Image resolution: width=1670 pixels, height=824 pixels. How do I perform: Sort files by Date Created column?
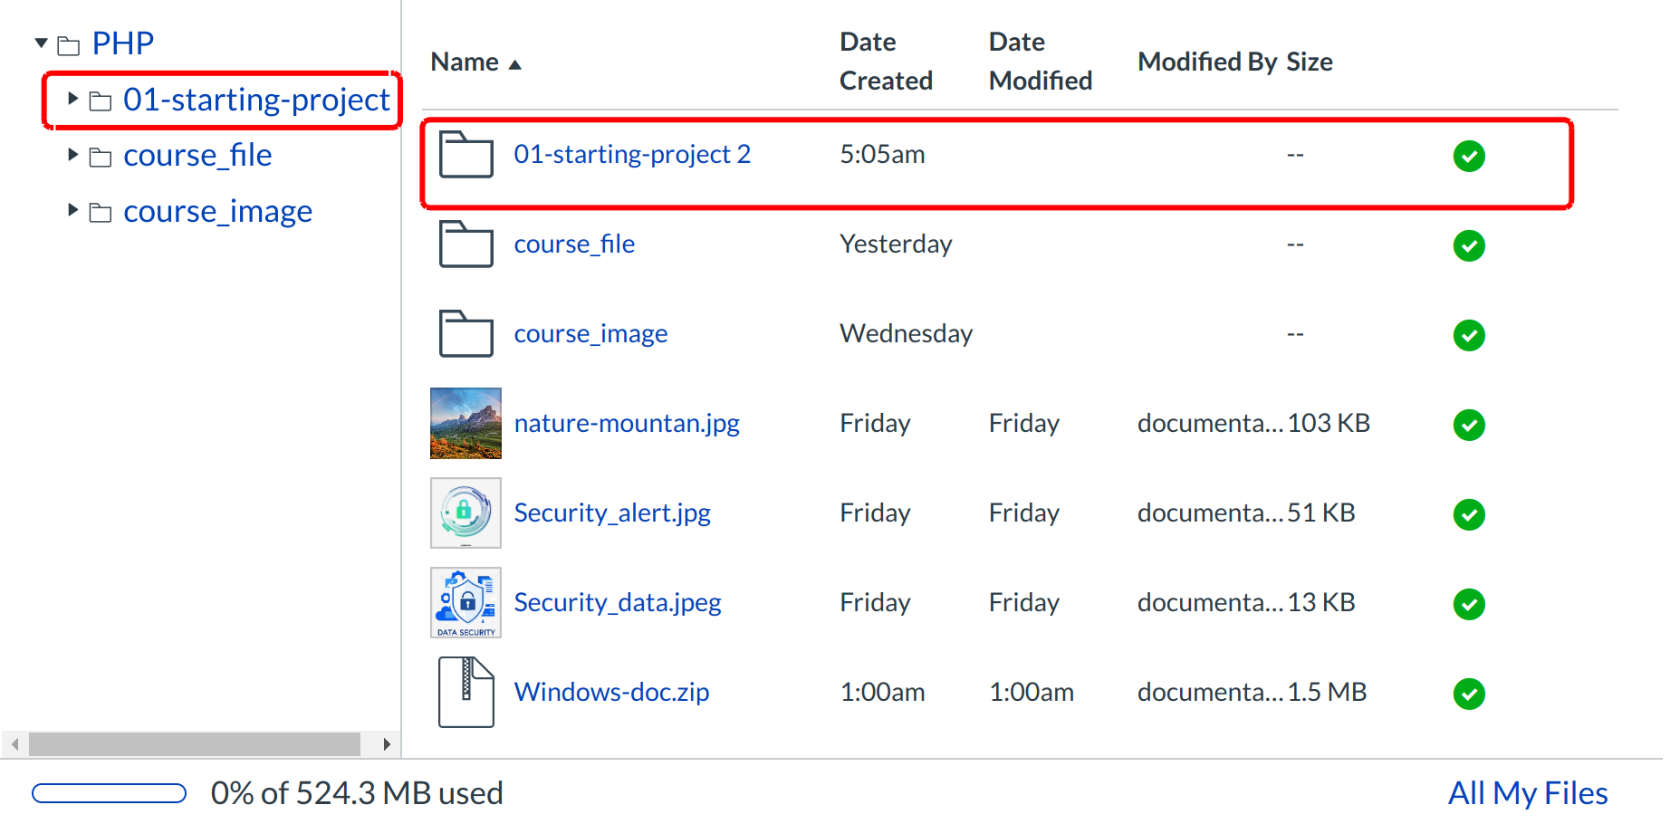coord(885,62)
